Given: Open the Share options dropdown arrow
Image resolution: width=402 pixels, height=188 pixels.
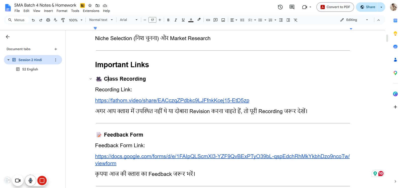Looking at the screenshot, I should point(381,7).
